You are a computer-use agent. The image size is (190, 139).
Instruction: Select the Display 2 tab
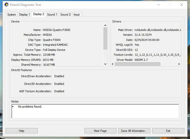click(38, 14)
